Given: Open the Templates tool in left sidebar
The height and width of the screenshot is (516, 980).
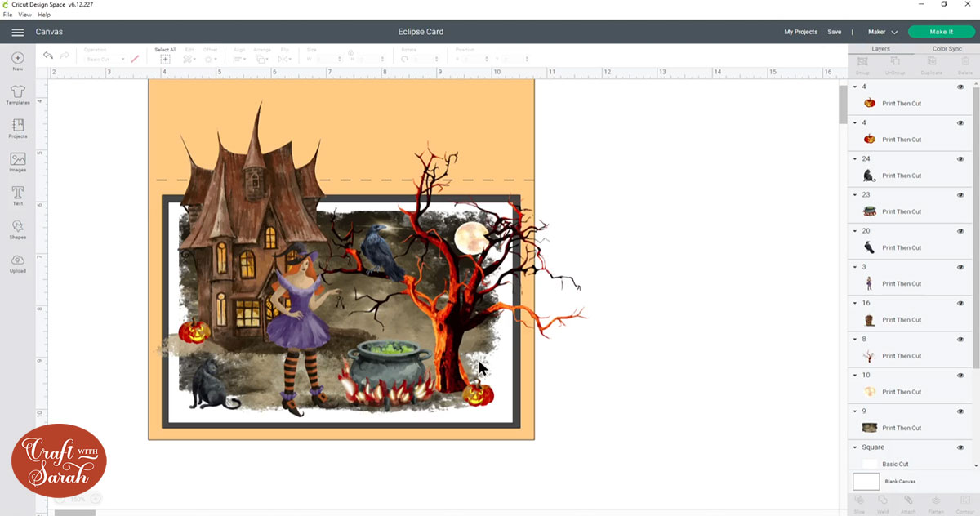Looking at the screenshot, I should click(17, 95).
